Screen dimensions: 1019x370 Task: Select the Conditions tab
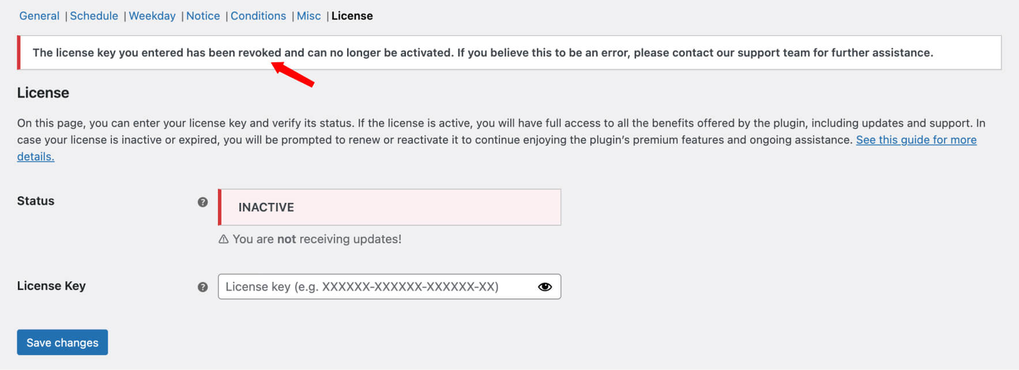point(258,16)
